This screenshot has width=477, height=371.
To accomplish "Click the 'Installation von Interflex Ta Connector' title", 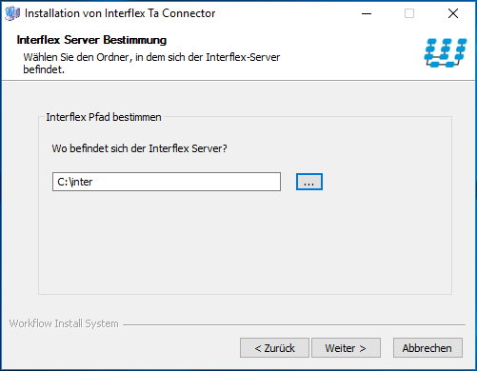I will tap(120, 13).
